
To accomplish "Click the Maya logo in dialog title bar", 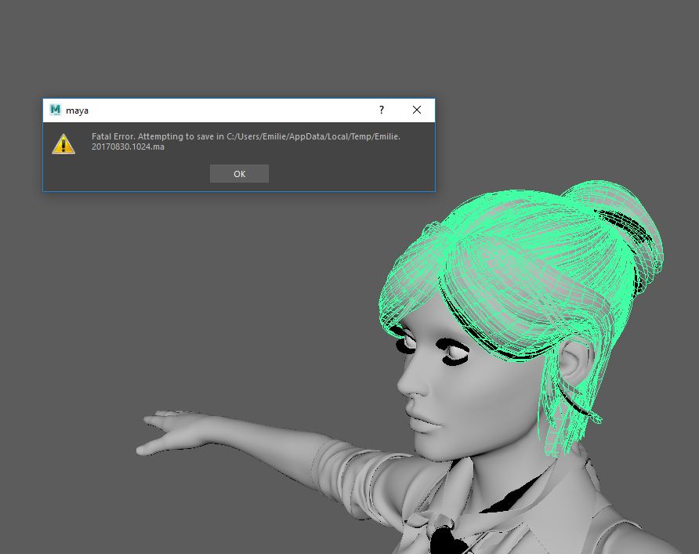I will coord(56,110).
